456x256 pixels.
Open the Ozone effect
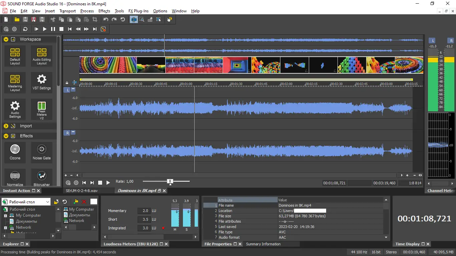[x=15, y=152]
